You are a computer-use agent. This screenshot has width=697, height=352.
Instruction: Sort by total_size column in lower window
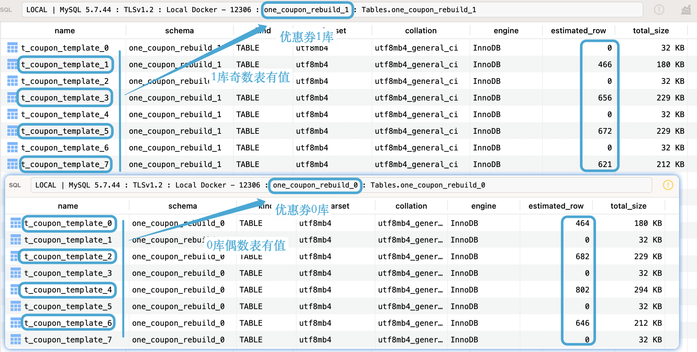pyautogui.click(x=628, y=206)
